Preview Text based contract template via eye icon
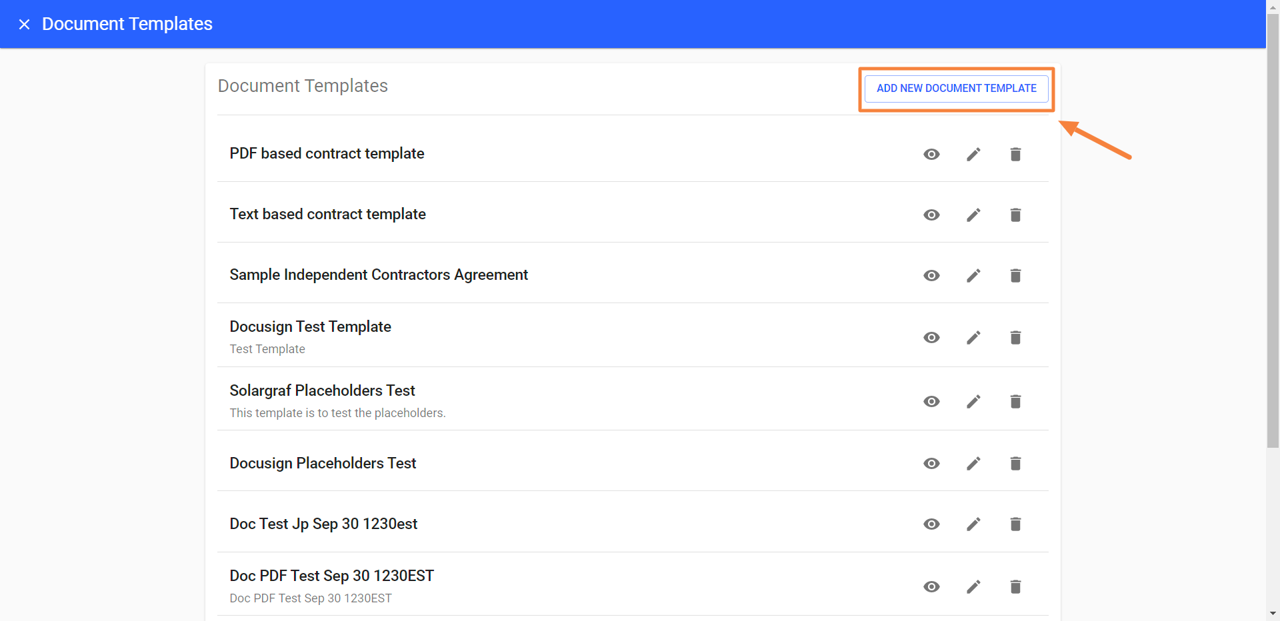Image resolution: width=1280 pixels, height=621 pixels. tap(931, 215)
